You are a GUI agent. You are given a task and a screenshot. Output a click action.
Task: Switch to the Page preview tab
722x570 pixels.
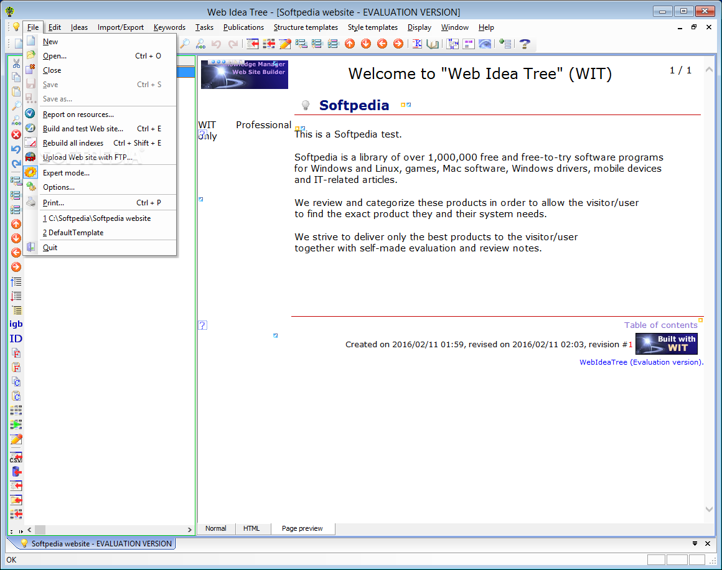click(x=302, y=528)
